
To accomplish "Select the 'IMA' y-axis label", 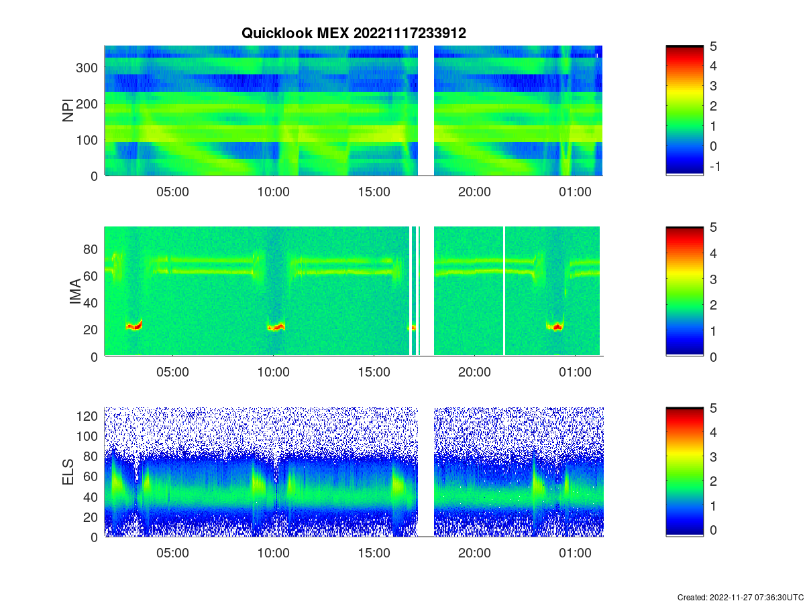I will 74,292.
